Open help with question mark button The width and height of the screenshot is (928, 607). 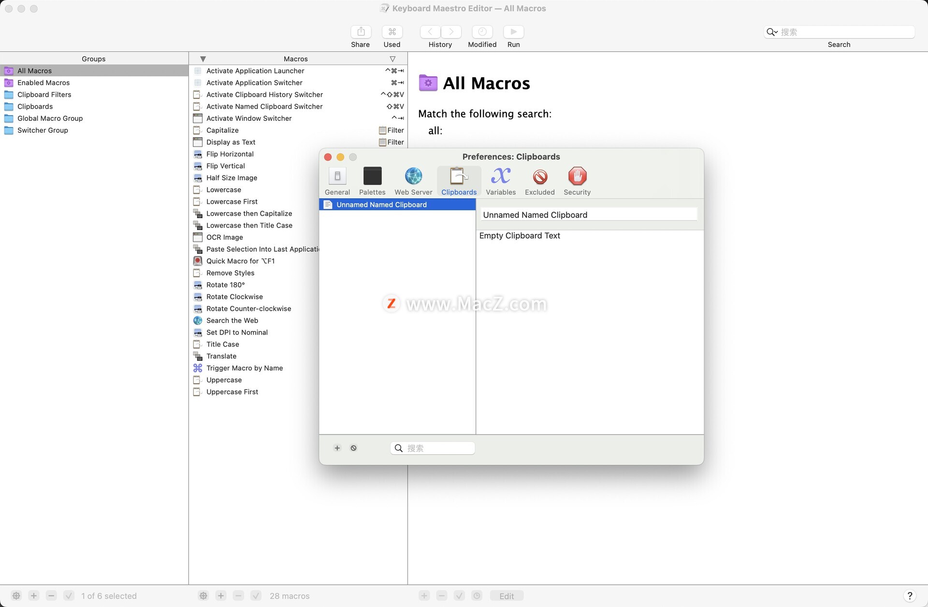point(910,595)
